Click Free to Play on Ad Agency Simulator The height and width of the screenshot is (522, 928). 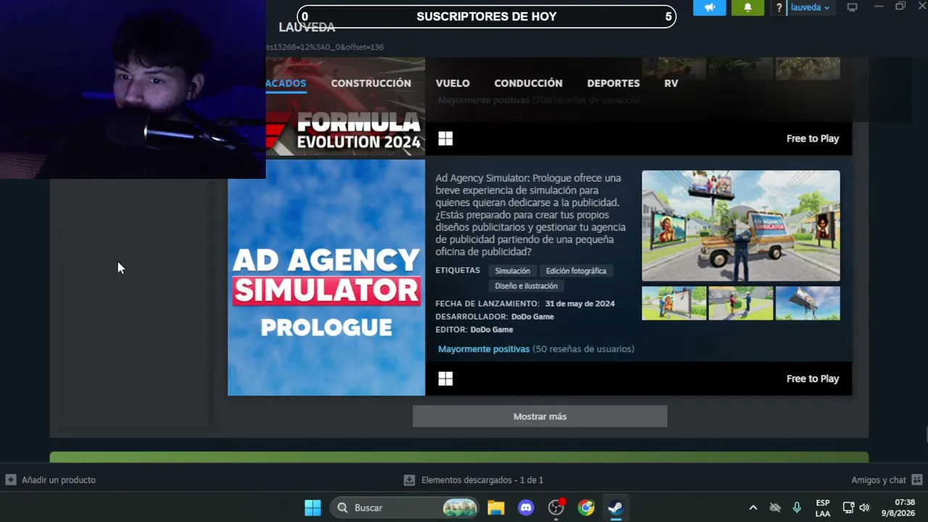coord(813,379)
